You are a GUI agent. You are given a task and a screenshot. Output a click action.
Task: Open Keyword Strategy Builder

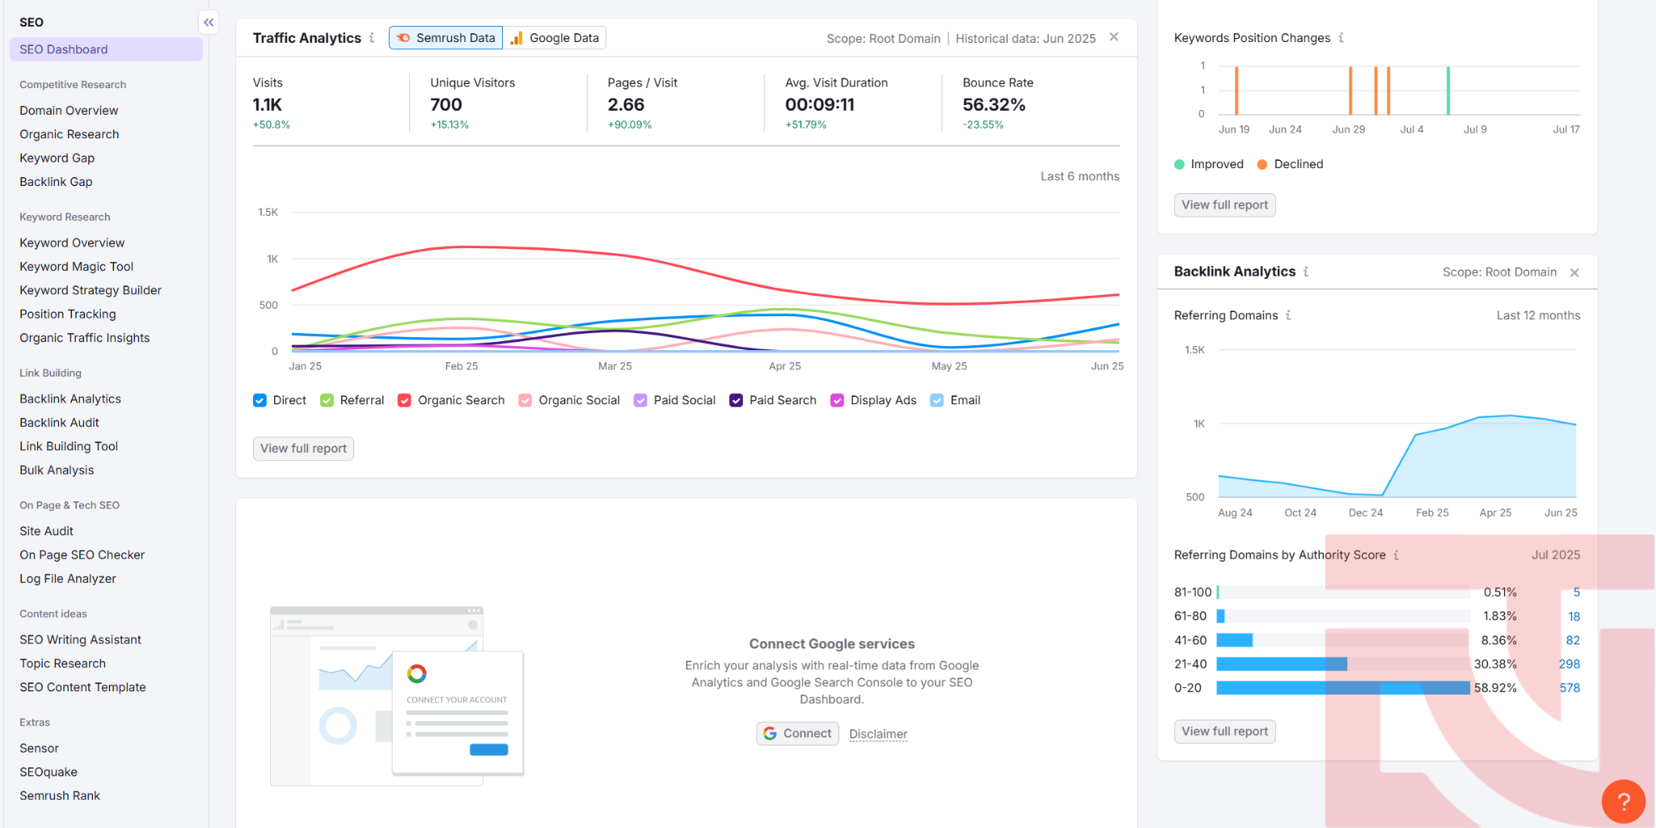(91, 290)
